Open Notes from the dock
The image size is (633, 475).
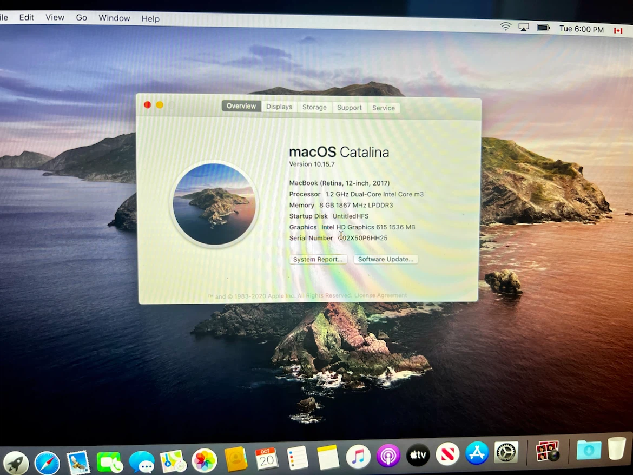click(x=328, y=457)
